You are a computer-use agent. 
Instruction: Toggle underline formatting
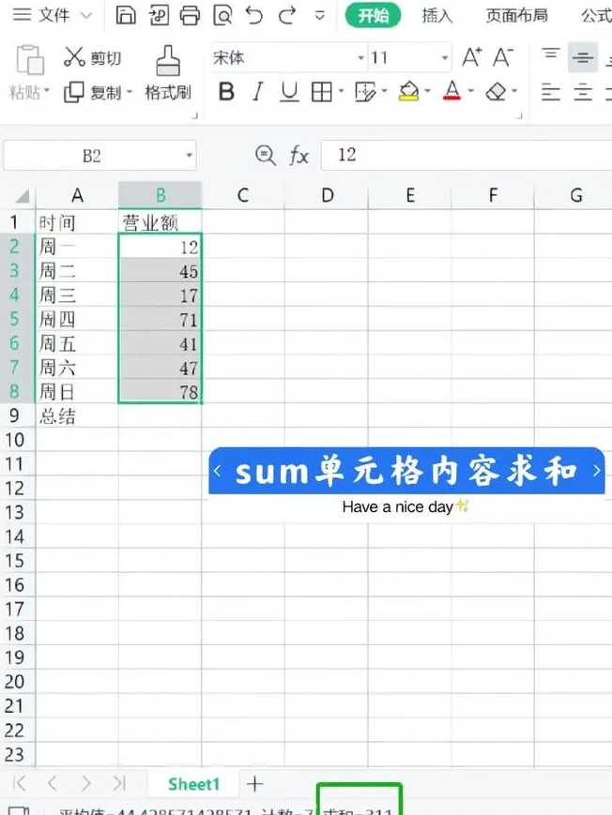(289, 92)
